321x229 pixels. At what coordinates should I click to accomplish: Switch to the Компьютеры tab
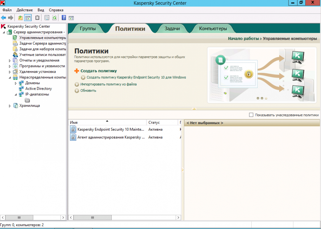click(213, 29)
